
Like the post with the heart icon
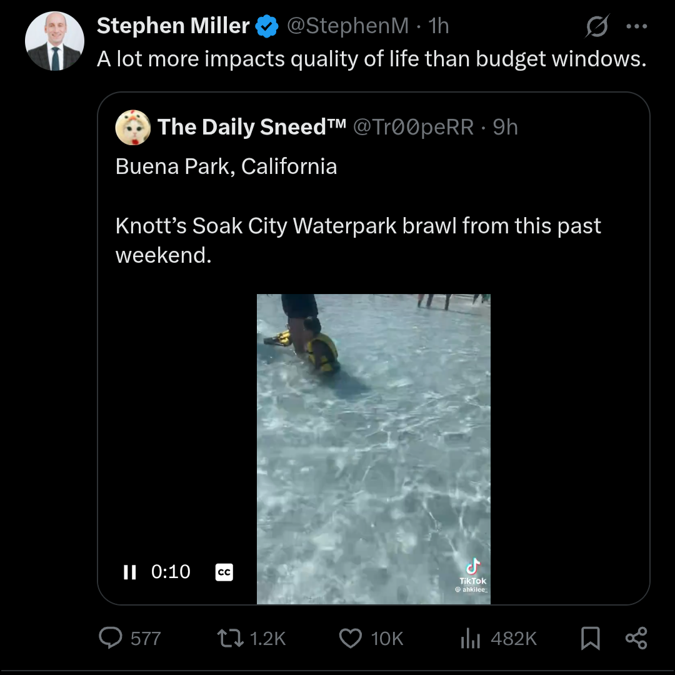[x=351, y=638]
